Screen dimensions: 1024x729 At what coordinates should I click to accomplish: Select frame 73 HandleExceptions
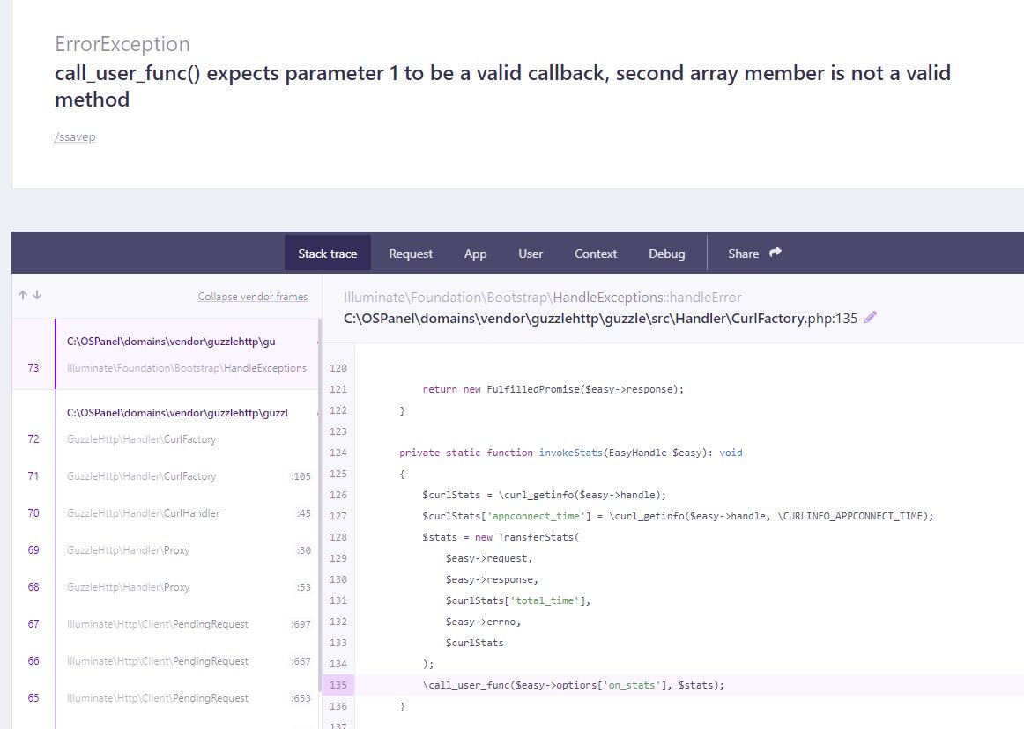186,355
